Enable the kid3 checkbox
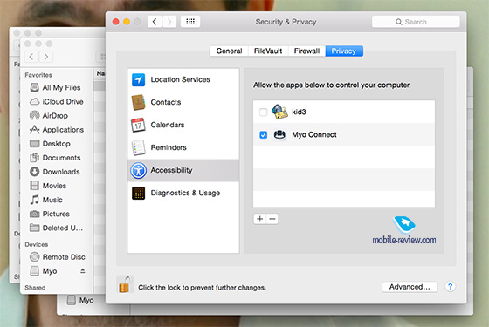Viewport: 489px width, 327px height. (x=263, y=112)
